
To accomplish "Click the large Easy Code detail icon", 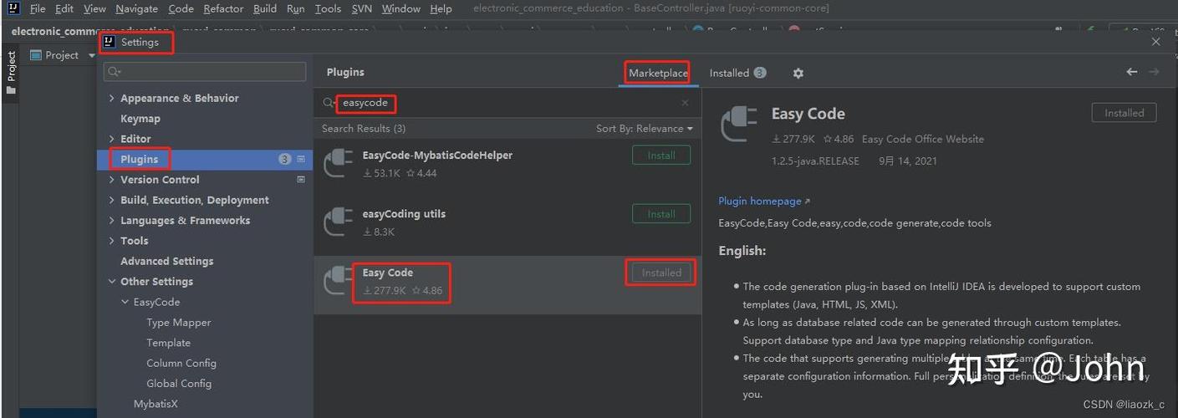I will click(x=738, y=124).
